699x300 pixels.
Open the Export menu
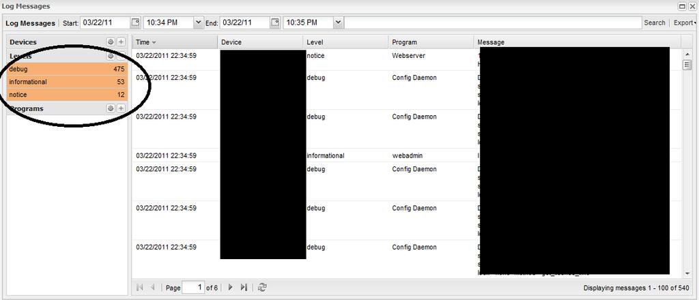tap(684, 22)
